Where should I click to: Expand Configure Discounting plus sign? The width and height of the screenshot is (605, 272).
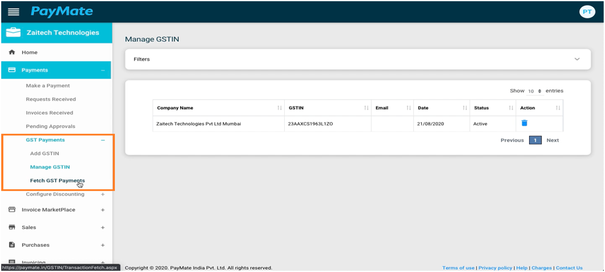[103, 194]
